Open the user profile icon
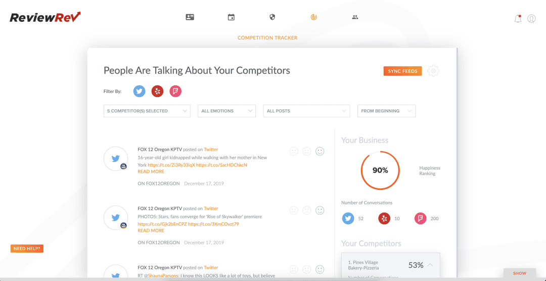Screen dimensions: 546x281 coord(531,18)
